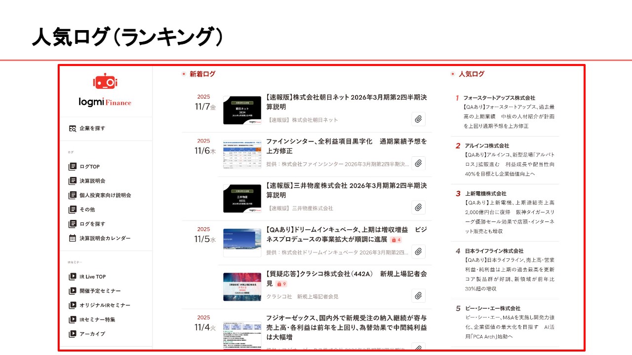Open the アーカイブ sidebar item
Viewport: 632px width, 355px height.
pyautogui.click(x=92, y=334)
